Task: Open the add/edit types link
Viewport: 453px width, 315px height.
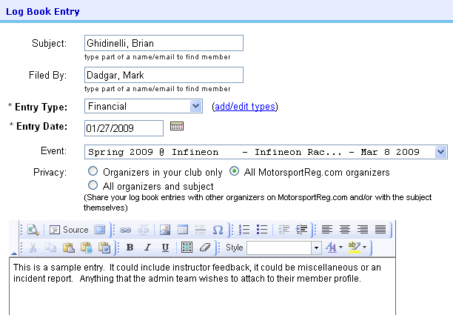Action: [245, 107]
